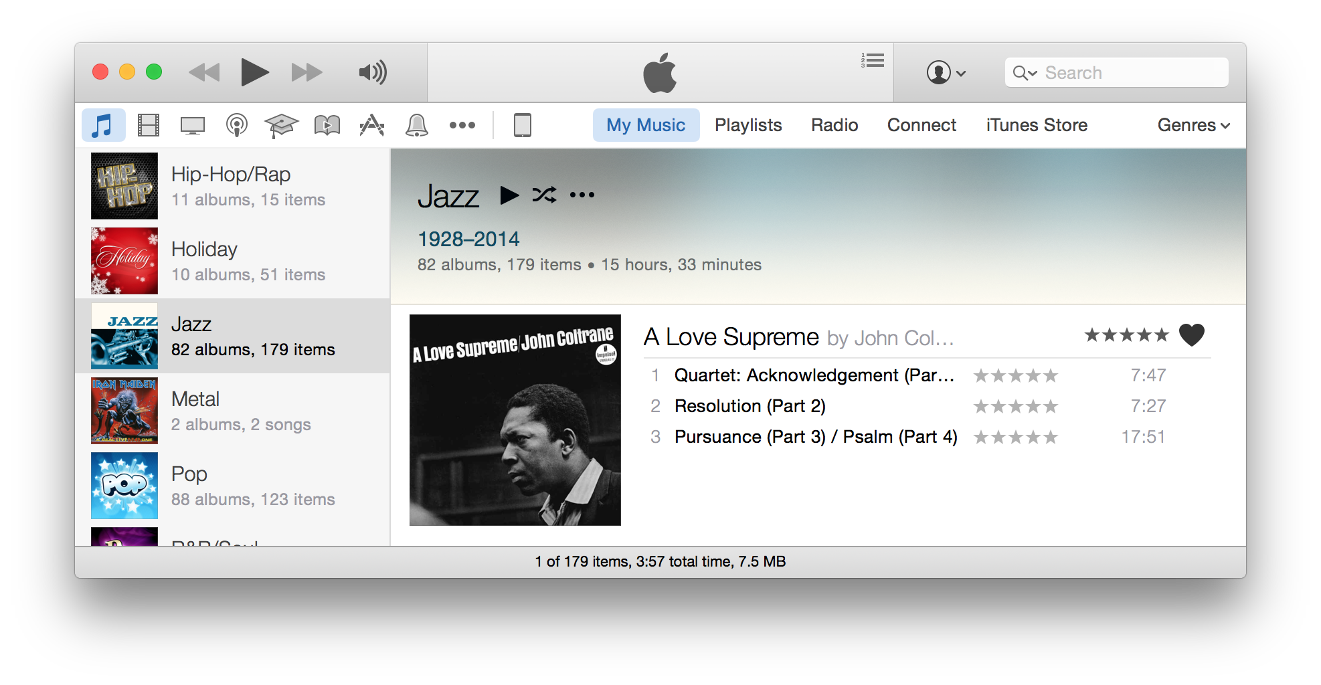Image resolution: width=1321 pixels, height=685 pixels.
Task: Click the Search field
Action: coord(1116,72)
